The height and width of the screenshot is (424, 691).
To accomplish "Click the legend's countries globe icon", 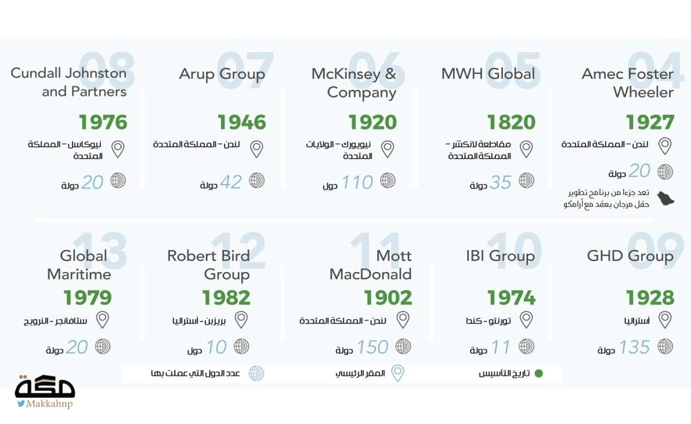I will click(256, 374).
